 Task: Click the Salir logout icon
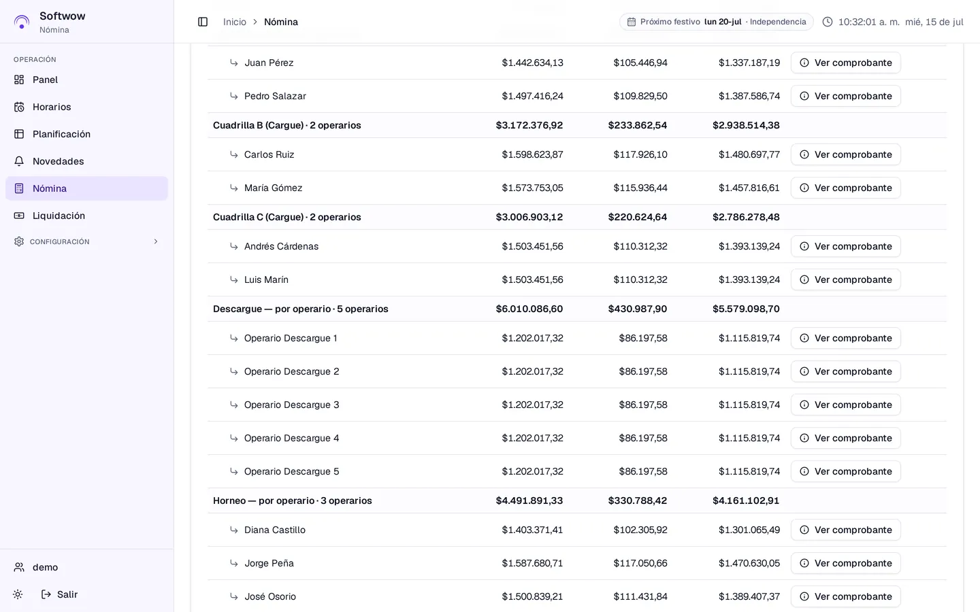(46, 594)
